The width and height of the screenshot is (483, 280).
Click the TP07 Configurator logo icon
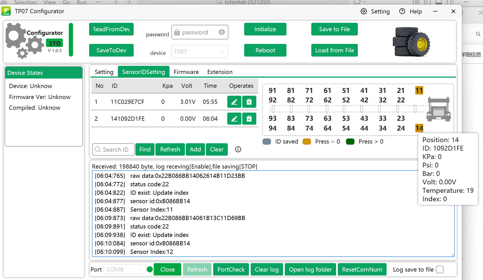6,11
